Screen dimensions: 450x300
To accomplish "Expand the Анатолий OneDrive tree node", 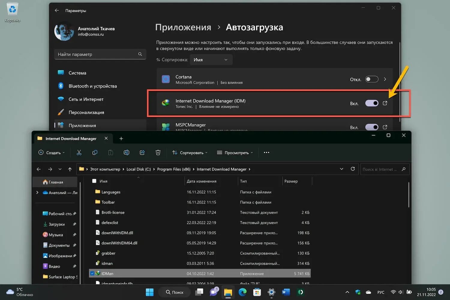I will click(x=37, y=193).
